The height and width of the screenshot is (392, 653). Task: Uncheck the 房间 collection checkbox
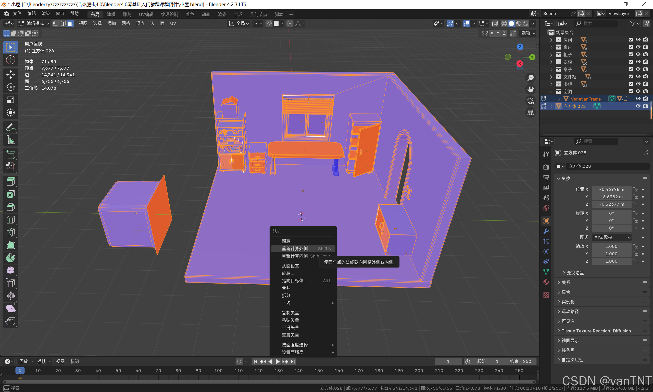point(631,40)
